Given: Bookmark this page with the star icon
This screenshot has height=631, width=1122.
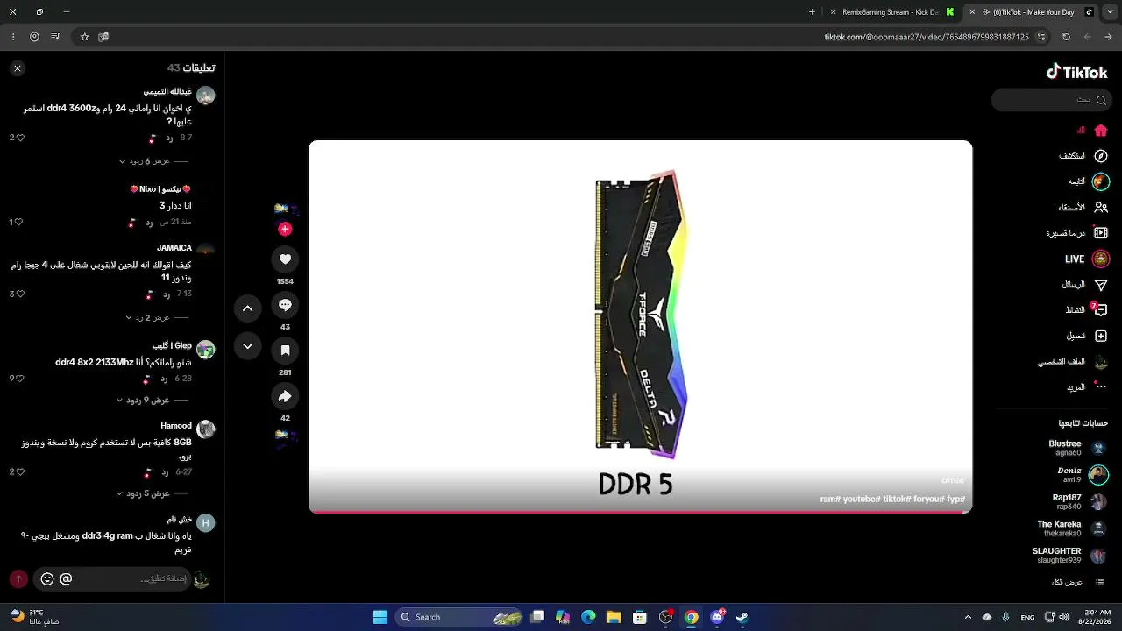Looking at the screenshot, I should pos(85,37).
